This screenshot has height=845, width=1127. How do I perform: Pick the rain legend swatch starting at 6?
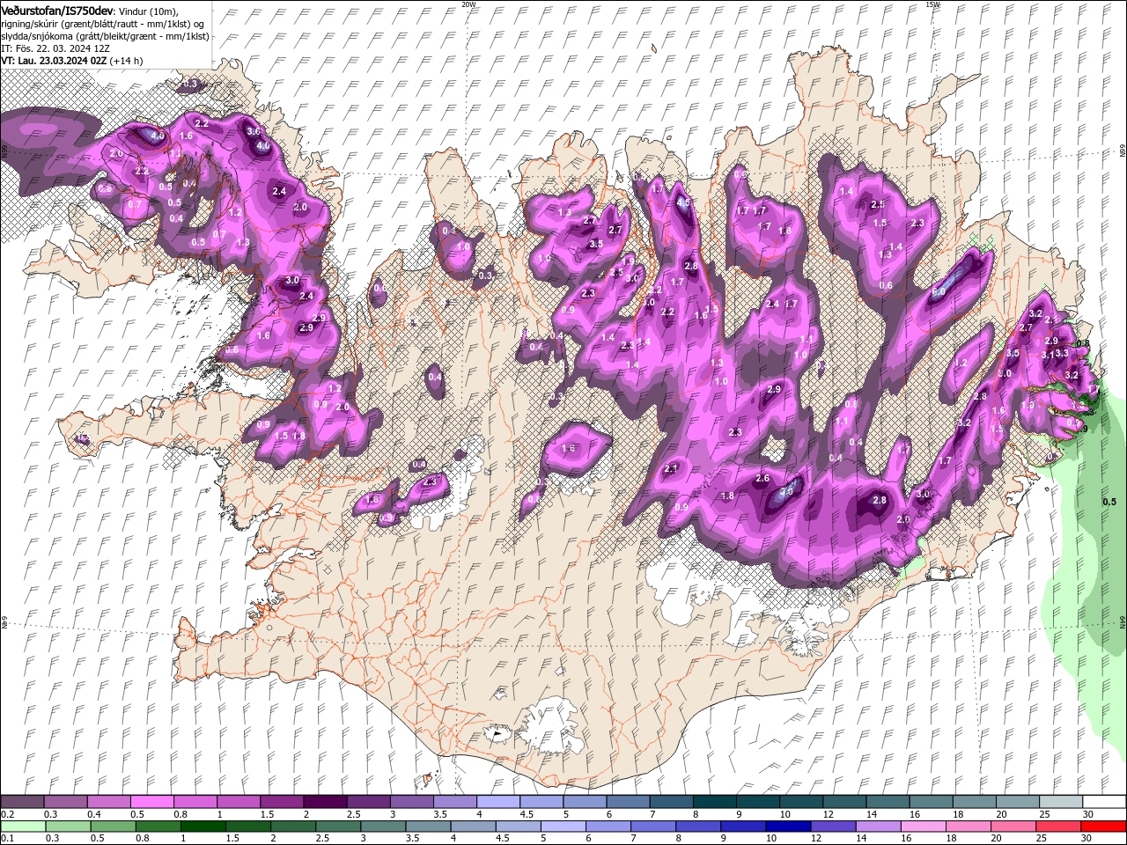[608, 826]
